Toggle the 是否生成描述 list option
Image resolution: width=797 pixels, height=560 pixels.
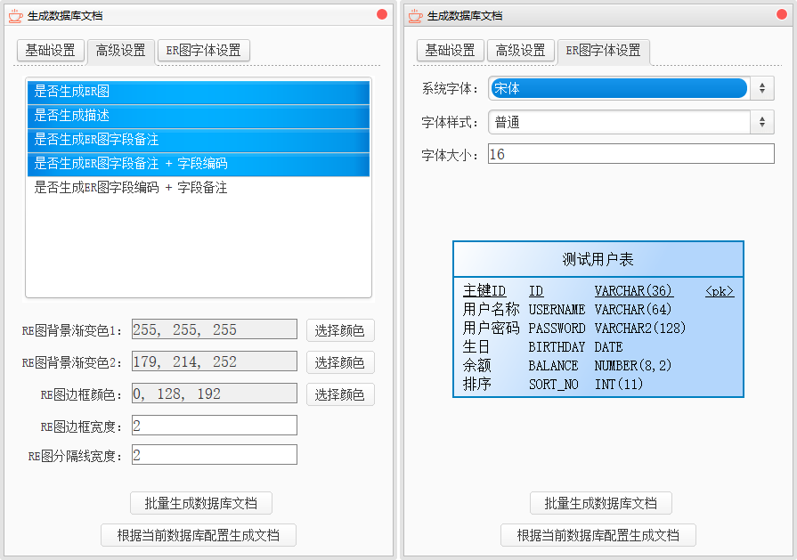(x=199, y=116)
